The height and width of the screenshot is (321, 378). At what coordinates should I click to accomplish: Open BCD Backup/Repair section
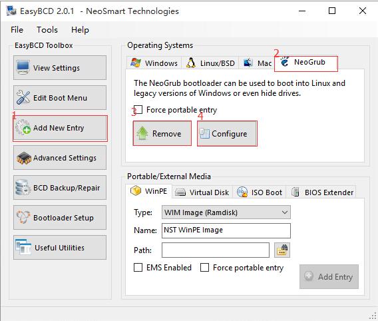point(60,187)
